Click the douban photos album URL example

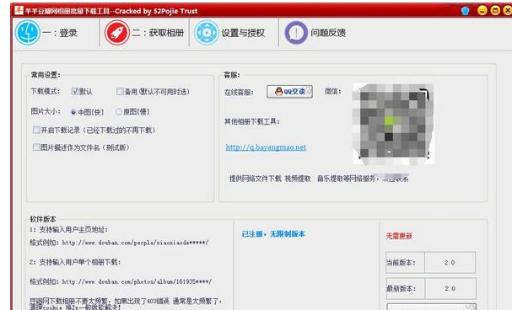click(137, 281)
